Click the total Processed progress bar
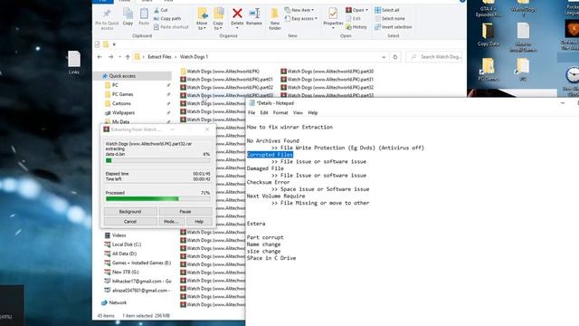 pyautogui.click(x=158, y=199)
